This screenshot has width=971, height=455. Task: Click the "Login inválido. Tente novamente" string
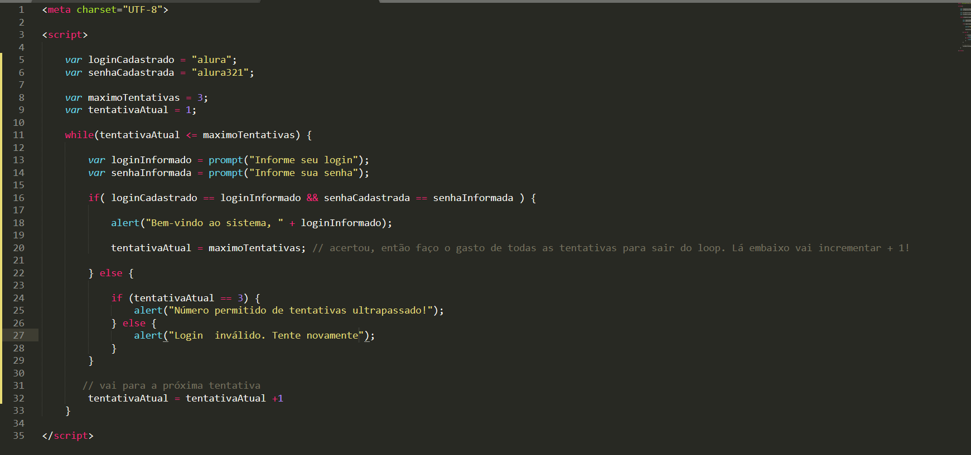[266, 335]
